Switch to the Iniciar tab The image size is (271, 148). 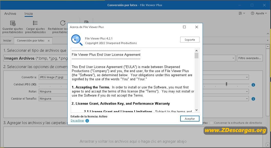tap(7, 41)
